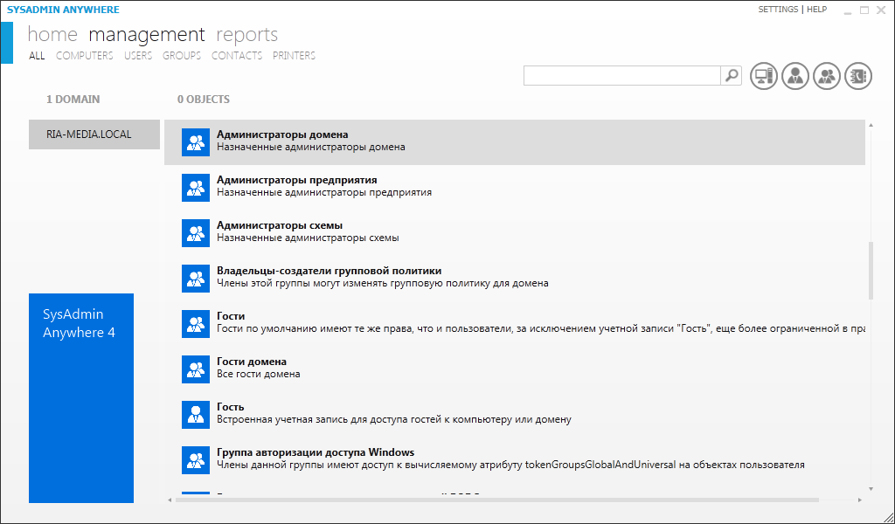Click group icon beside Гости row
This screenshot has height=524, width=895.
click(196, 324)
